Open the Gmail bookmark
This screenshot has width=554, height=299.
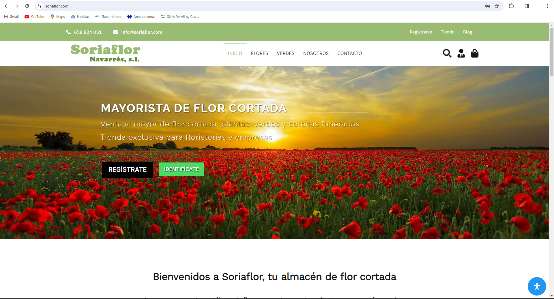tap(11, 17)
